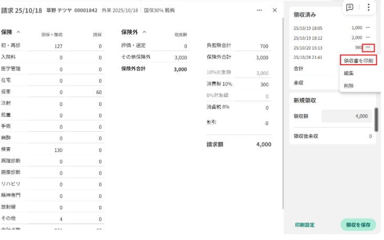
Task: Select 編集 from the context menu
Action: (x=348, y=73)
